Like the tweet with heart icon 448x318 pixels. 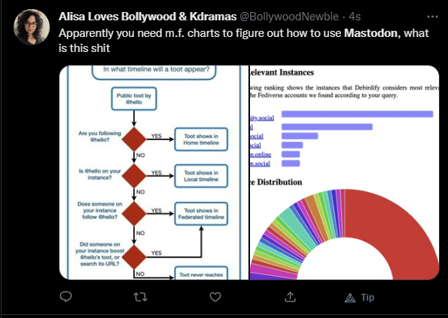coord(215,297)
